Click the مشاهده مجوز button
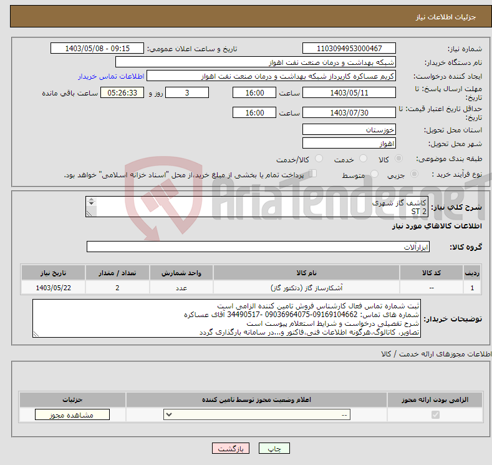Viewport: 492px width, 465px height. [72, 415]
